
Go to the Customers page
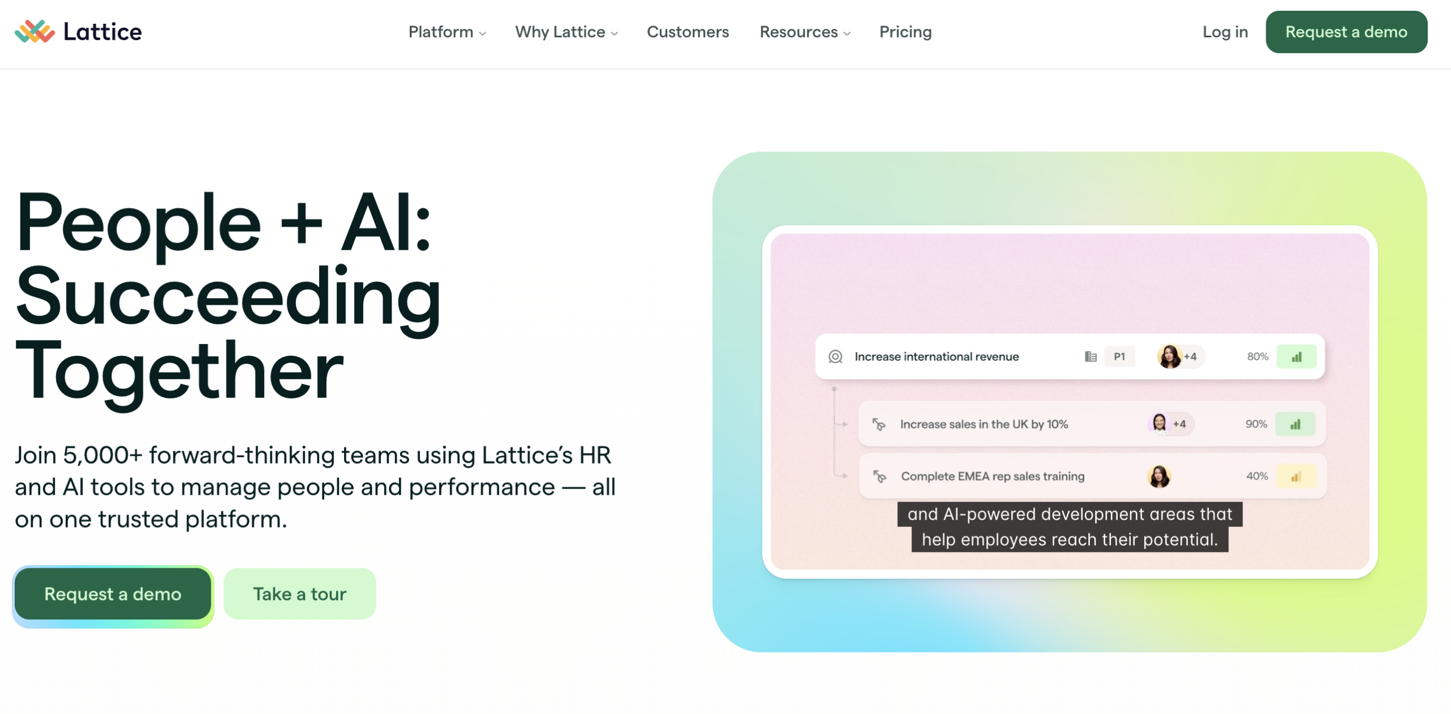click(x=688, y=32)
